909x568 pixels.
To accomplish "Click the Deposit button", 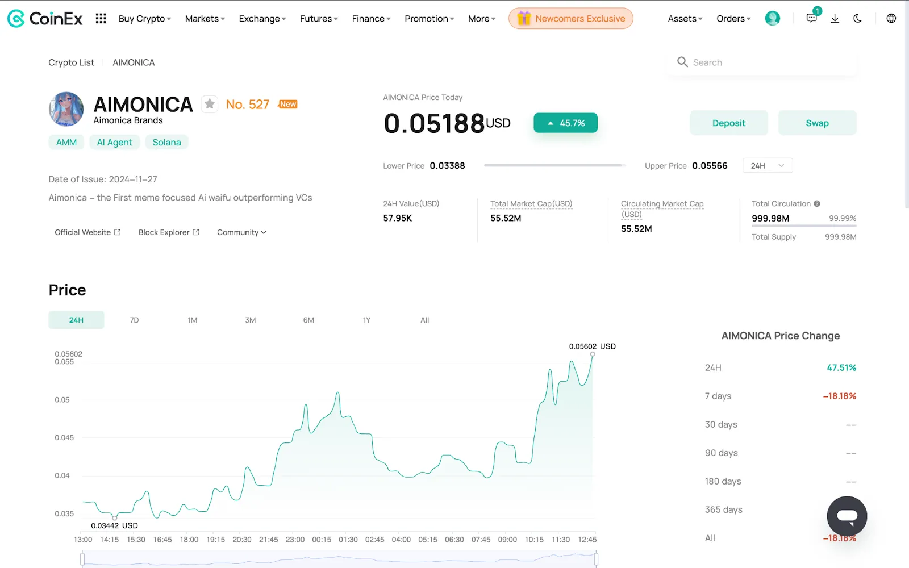I will [x=729, y=123].
